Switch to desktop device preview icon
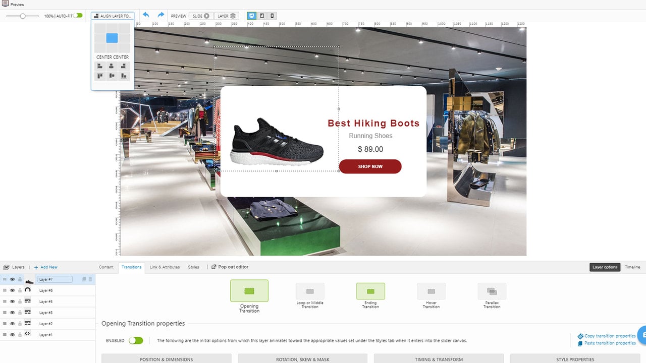Viewport: 646px width, 363px height. pos(251,16)
